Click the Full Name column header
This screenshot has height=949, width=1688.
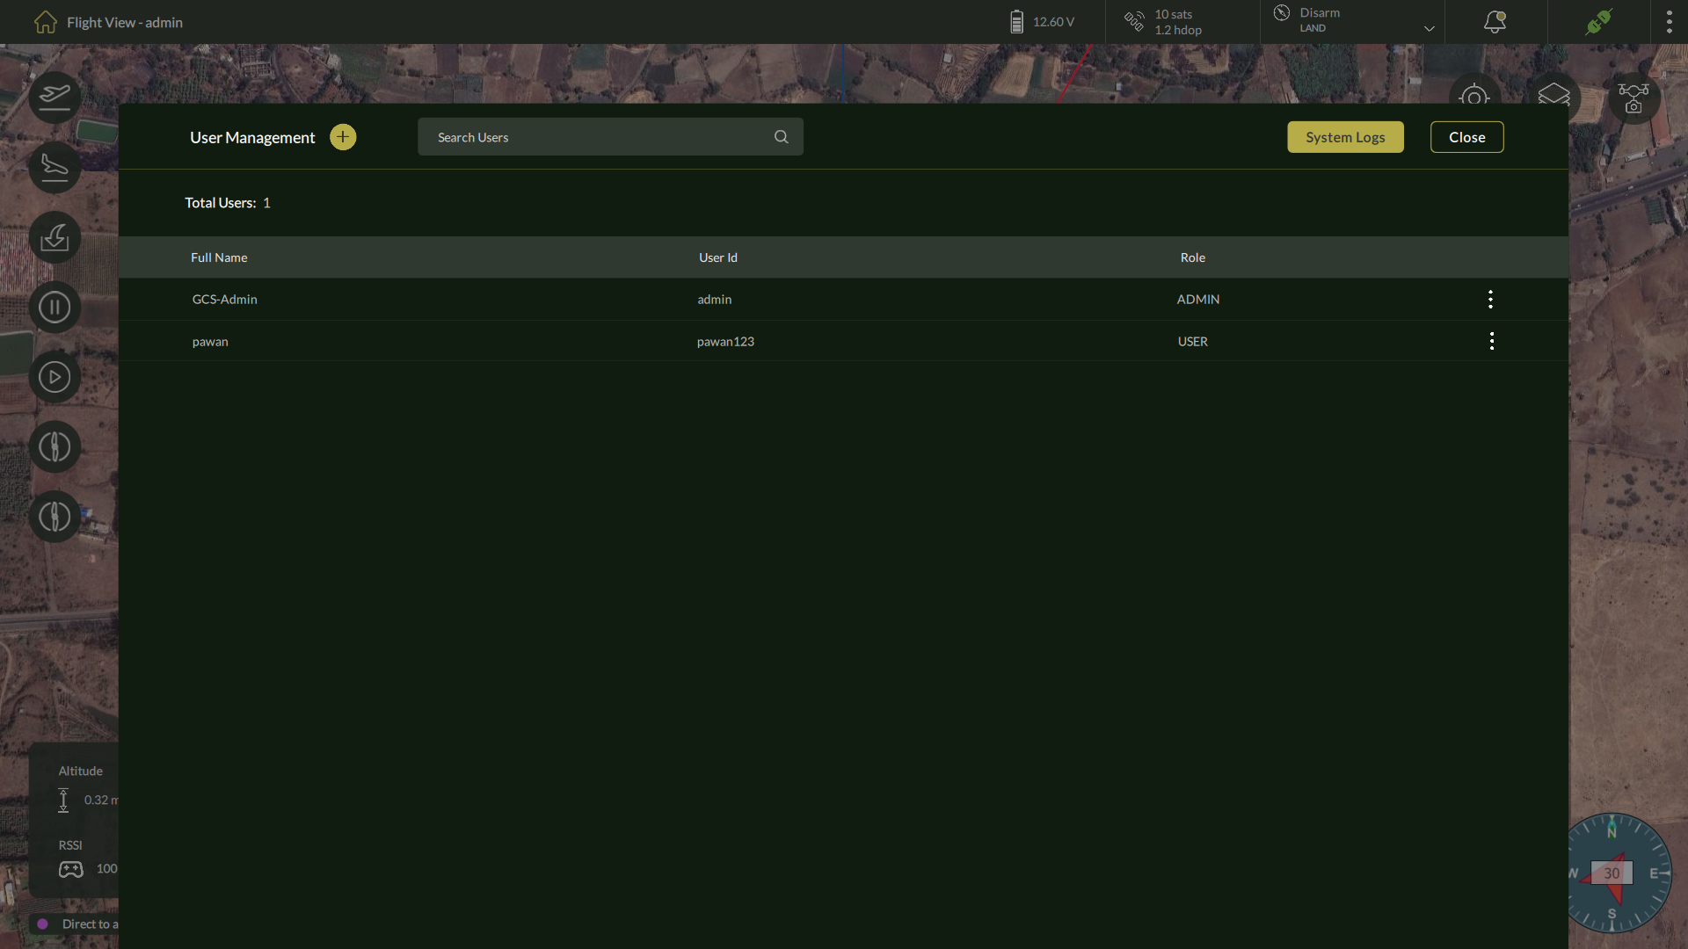coord(219,257)
